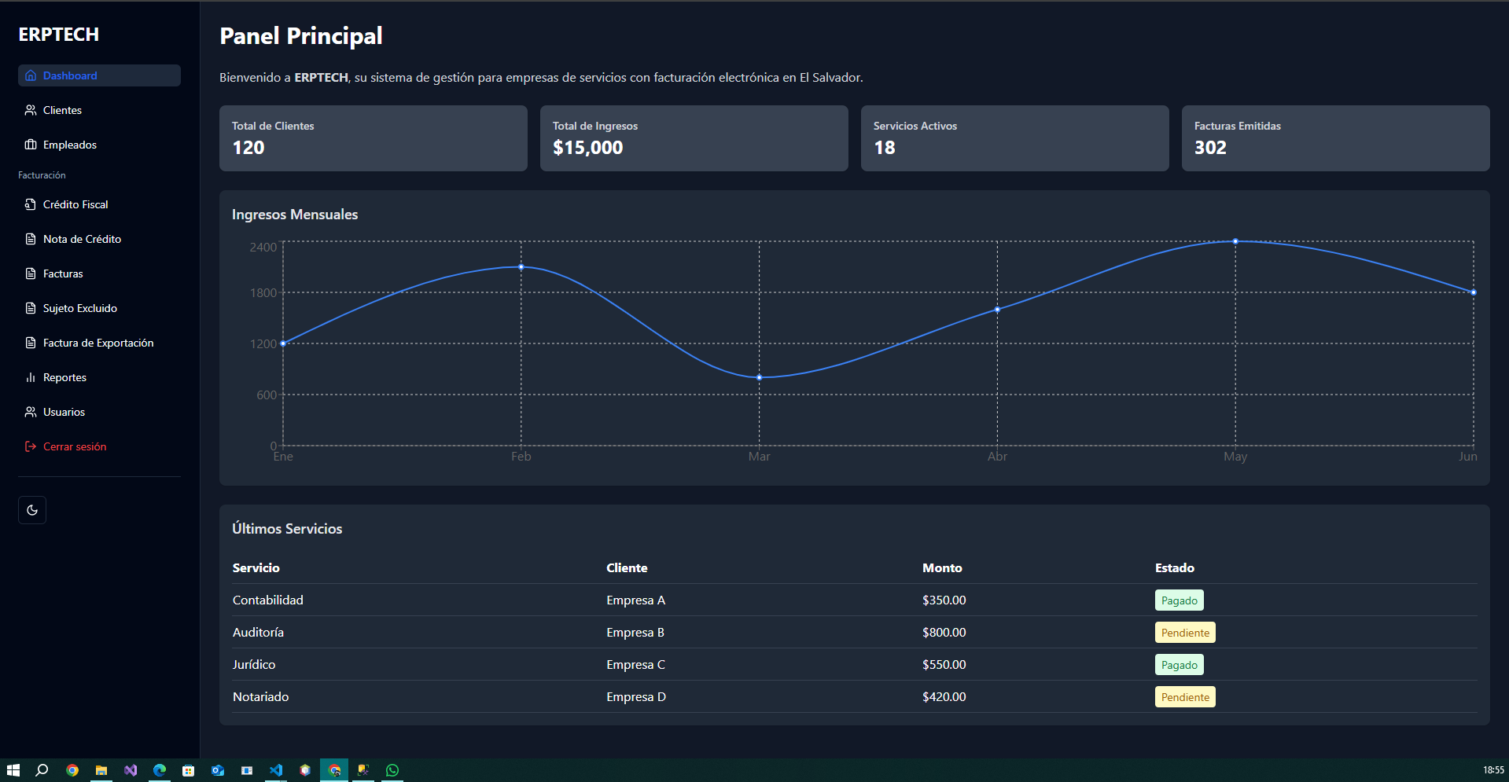Click the Pagado badge for Contabilidad
The width and height of the screenshot is (1509, 782).
[x=1179, y=600]
